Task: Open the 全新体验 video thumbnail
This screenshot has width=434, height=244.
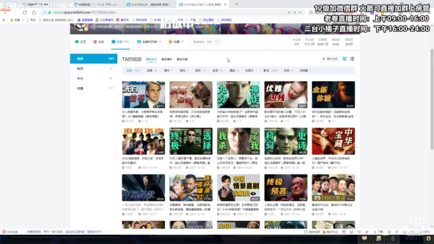Action: click(333, 94)
